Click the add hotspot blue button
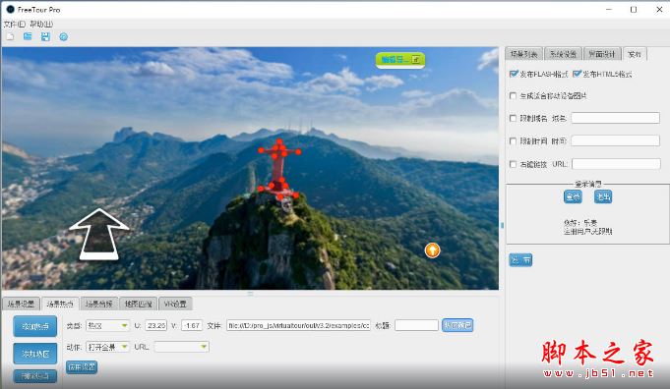Image resolution: width=670 pixels, height=389 pixels. (35, 326)
